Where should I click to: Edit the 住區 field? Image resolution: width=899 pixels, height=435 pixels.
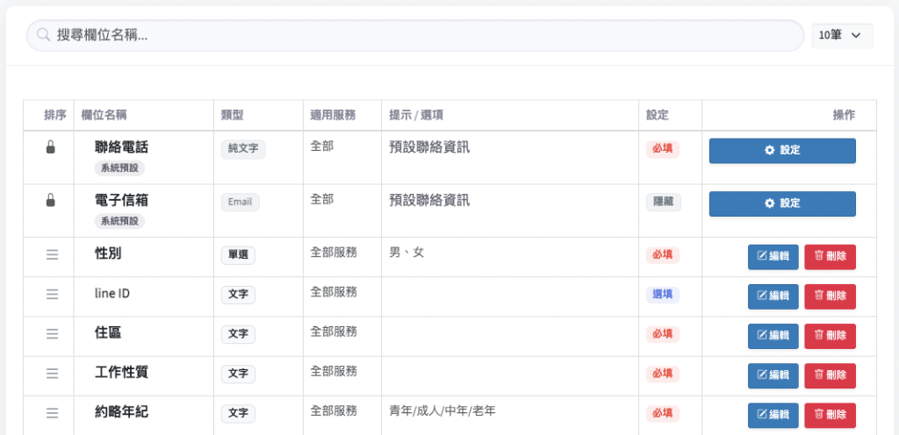773,335
